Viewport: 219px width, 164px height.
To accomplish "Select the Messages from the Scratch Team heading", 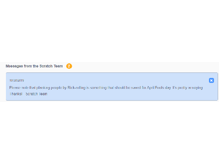I will 34,66.
